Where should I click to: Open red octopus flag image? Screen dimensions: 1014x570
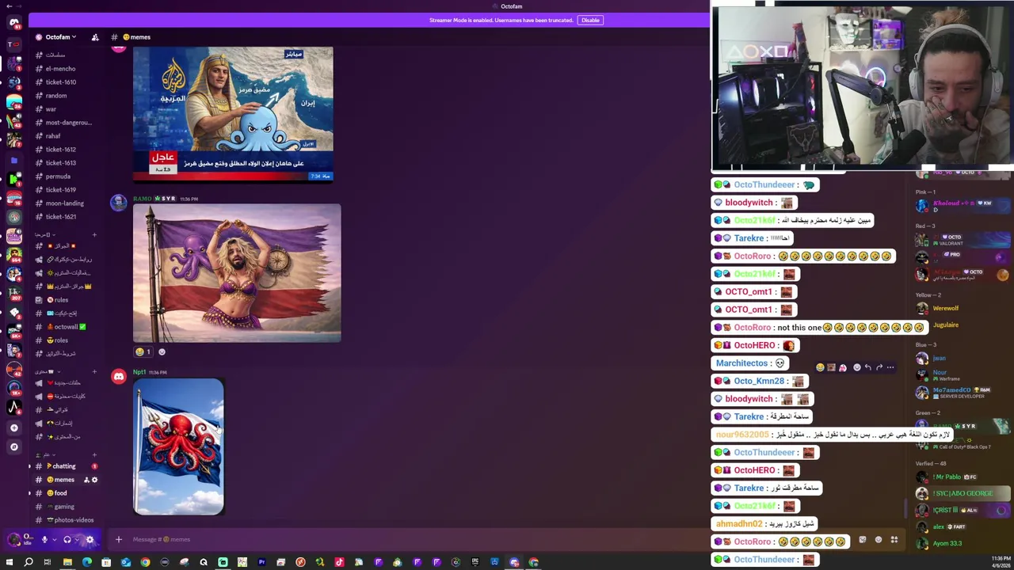coord(178,446)
